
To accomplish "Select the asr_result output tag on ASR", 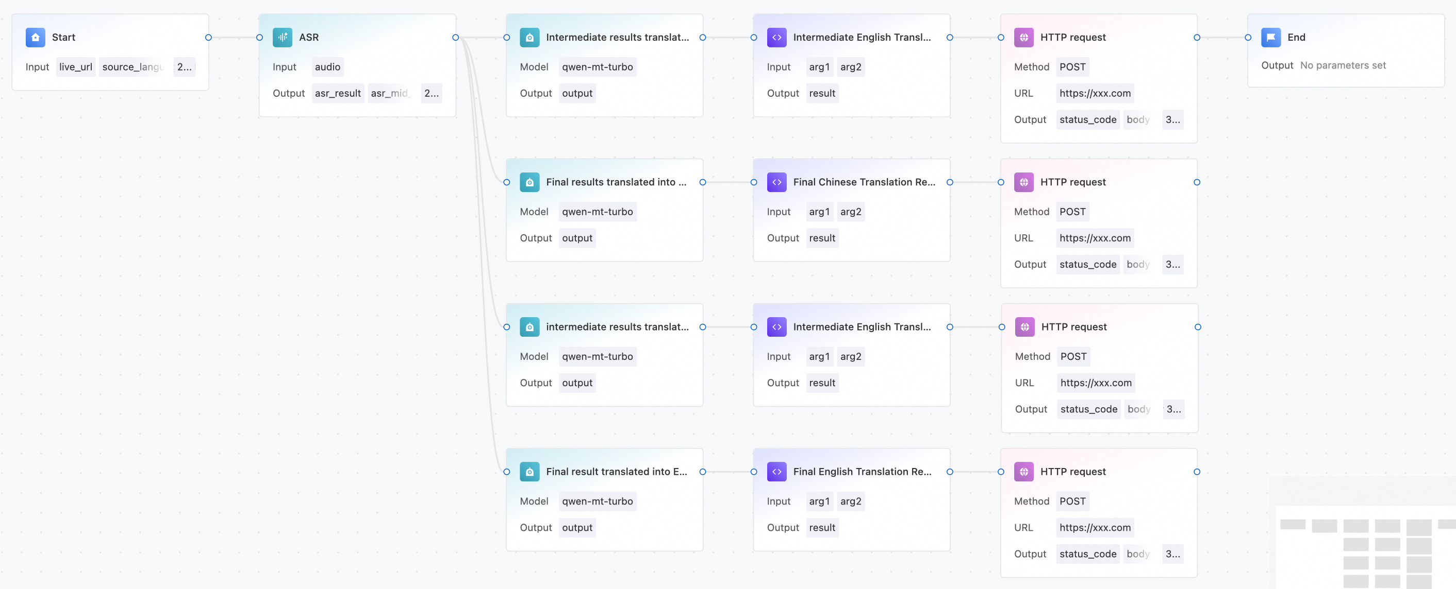I will pyautogui.click(x=337, y=94).
